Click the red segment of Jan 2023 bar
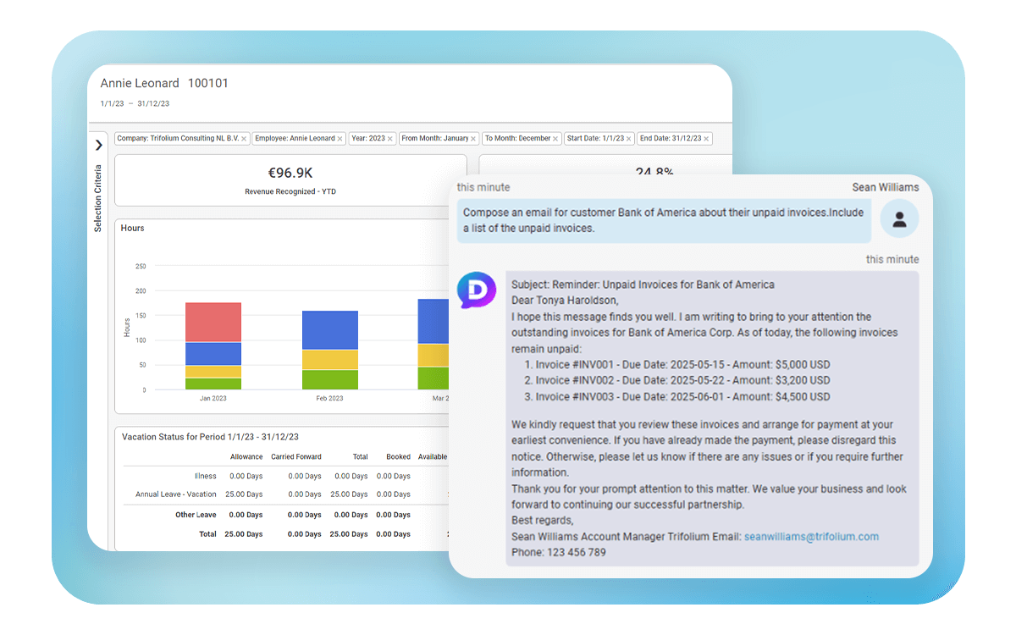 coord(213,322)
